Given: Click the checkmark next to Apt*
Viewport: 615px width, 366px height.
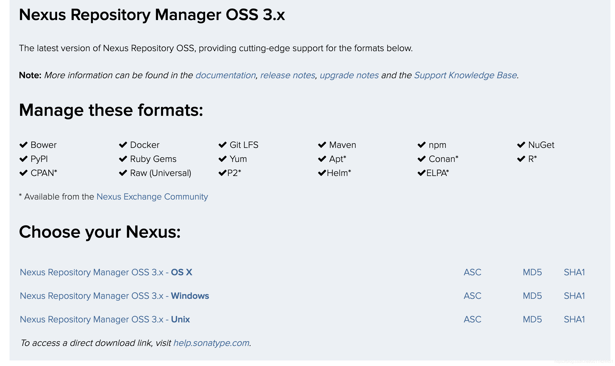Looking at the screenshot, I should (322, 159).
